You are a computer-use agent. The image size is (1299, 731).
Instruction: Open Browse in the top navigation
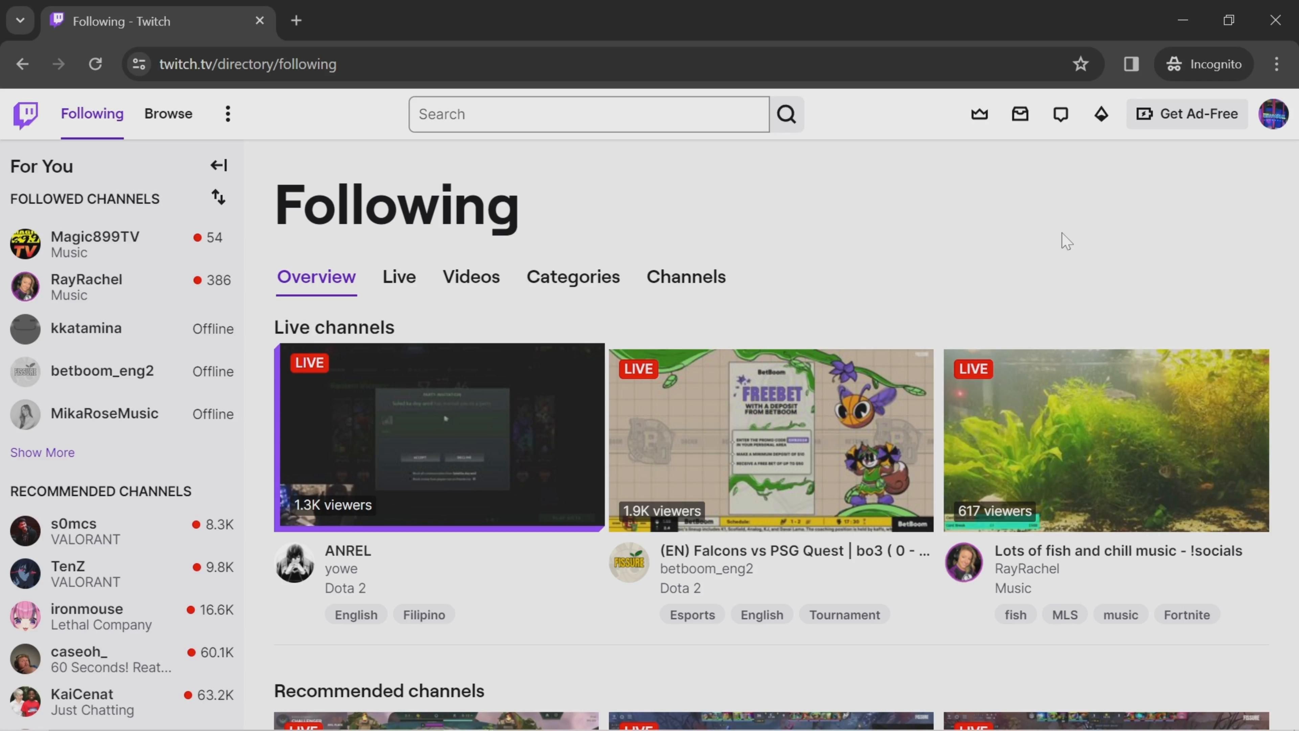[168, 114]
